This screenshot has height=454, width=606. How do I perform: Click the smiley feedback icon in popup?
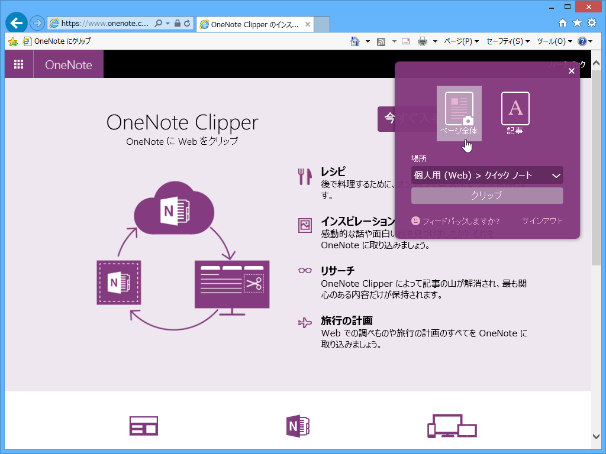click(416, 220)
